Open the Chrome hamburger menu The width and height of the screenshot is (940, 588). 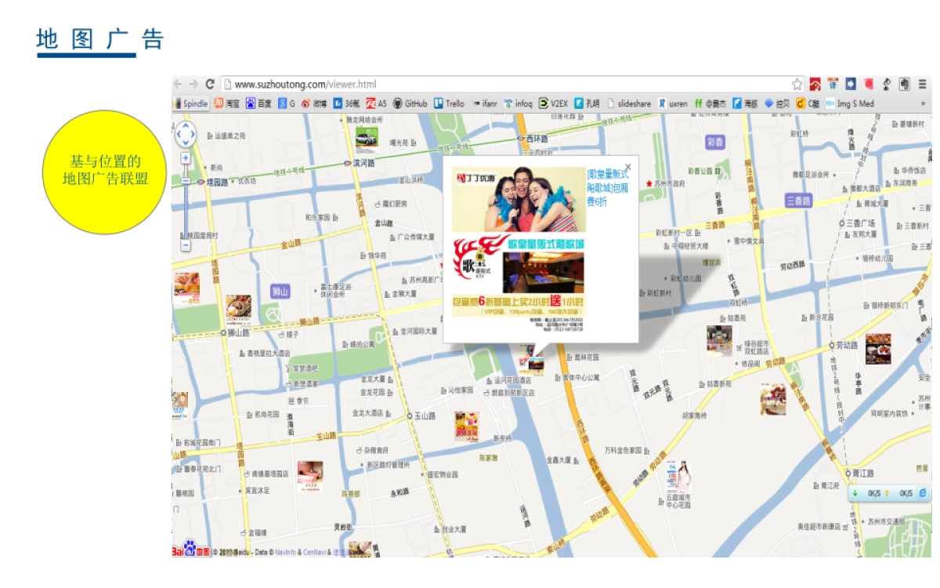point(923,84)
